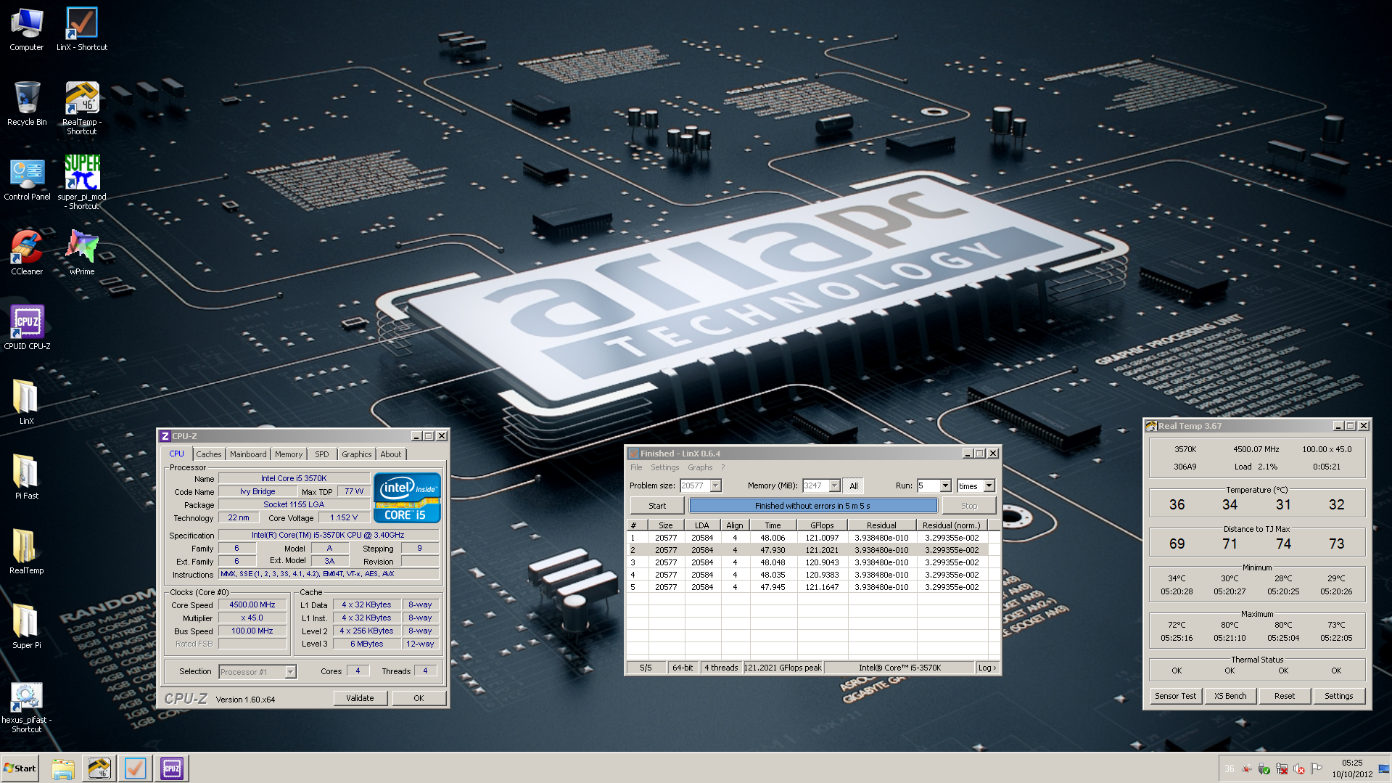The height and width of the screenshot is (783, 1392).
Task: Open the Recycle Bin
Action: coord(27,99)
